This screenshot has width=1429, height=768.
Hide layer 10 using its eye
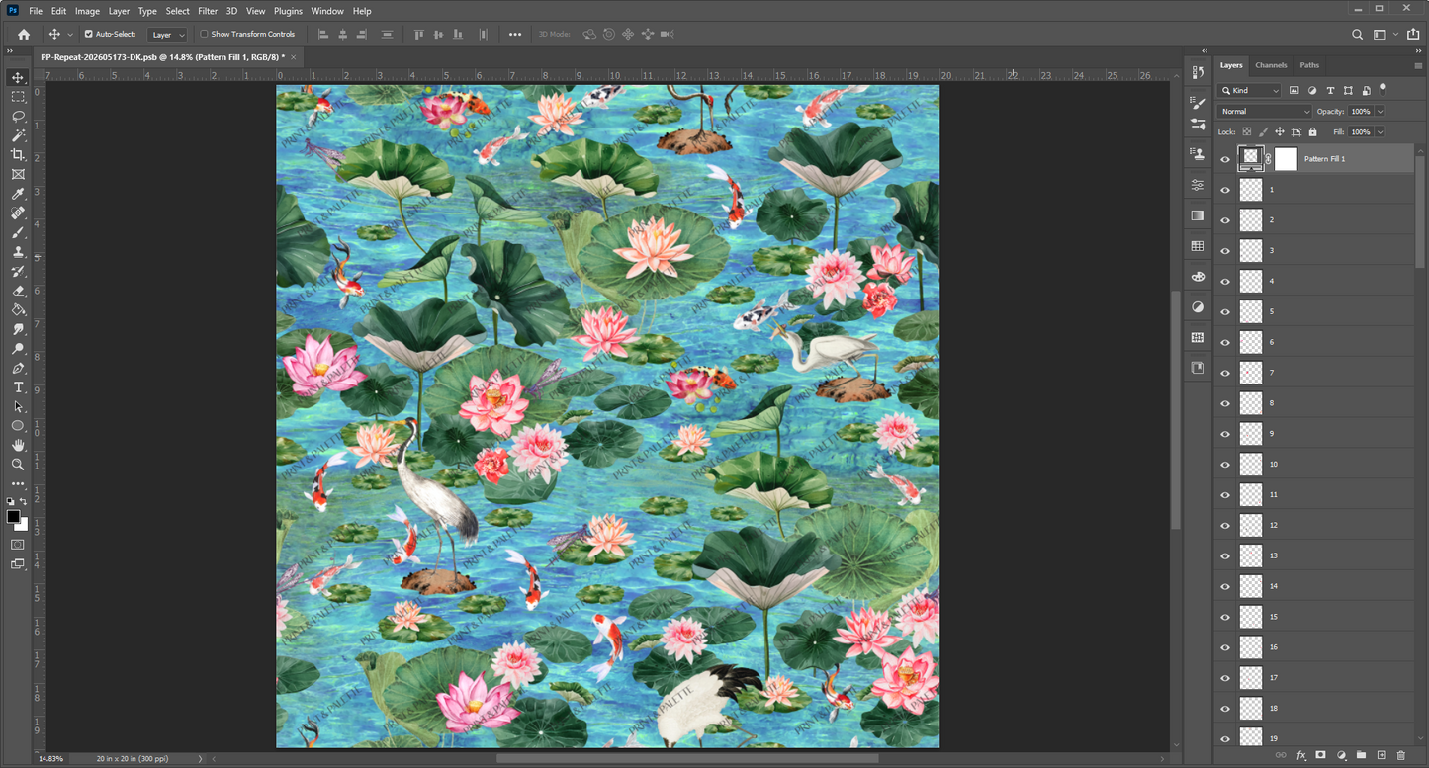click(1225, 465)
